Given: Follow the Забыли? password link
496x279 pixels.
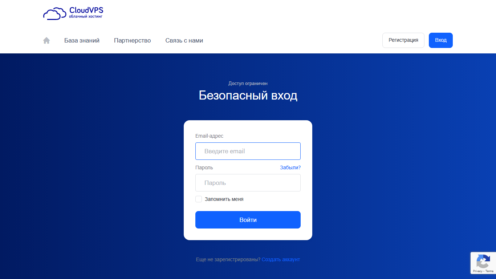Looking at the screenshot, I should tap(290, 167).
